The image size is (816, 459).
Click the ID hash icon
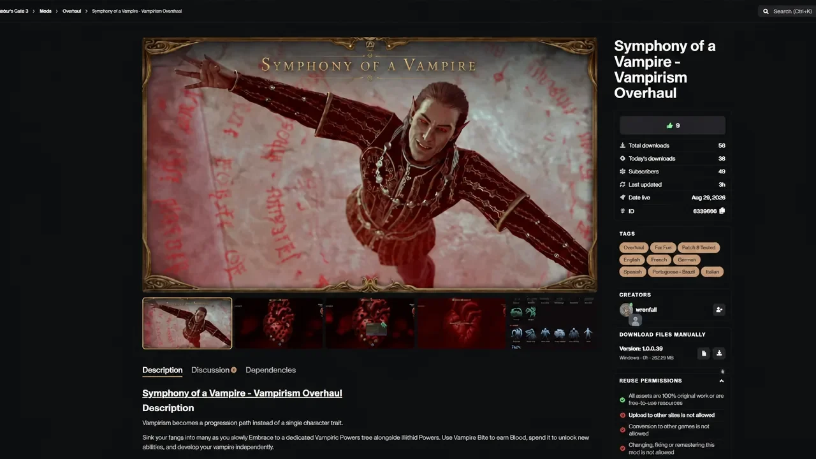point(623,210)
